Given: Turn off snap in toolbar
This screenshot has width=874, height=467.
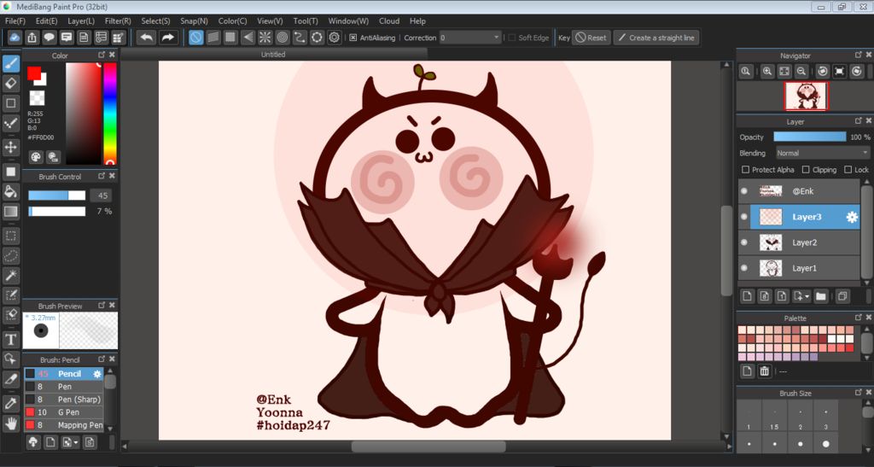Looking at the screenshot, I should (x=195, y=38).
